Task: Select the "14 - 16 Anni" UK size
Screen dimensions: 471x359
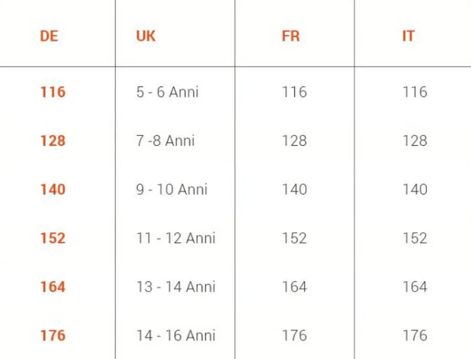Action: point(175,335)
